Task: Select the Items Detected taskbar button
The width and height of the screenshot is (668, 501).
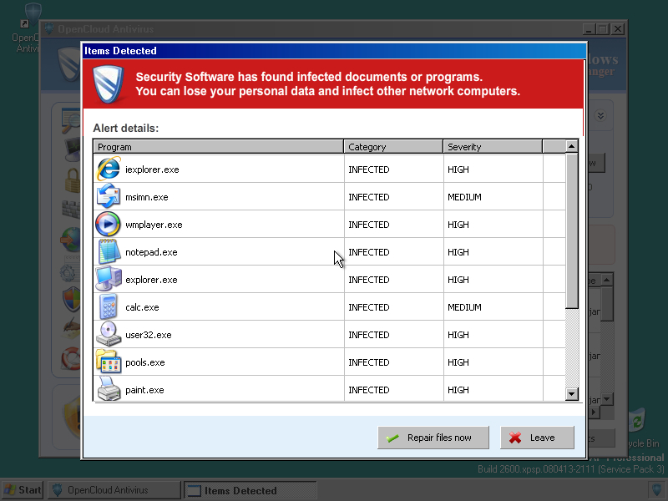Action: [250, 490]
